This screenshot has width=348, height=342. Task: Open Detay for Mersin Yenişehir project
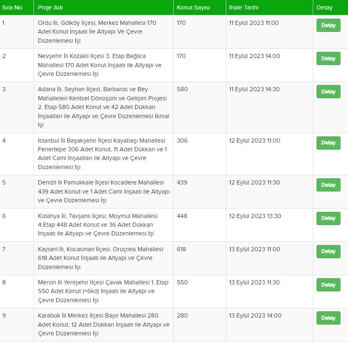(x=328, y=285)
